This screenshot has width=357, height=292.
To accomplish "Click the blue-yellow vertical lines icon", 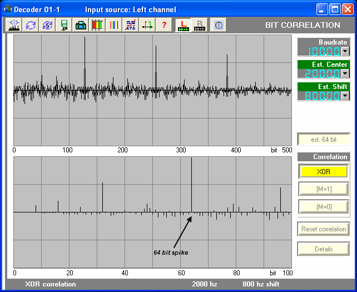I will click(x=114, y=25).
